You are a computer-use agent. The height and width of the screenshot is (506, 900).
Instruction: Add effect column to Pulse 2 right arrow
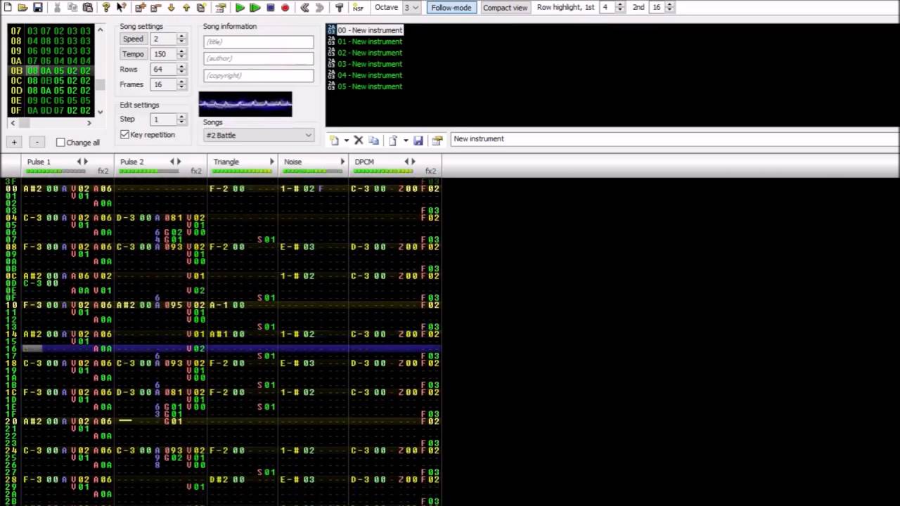(x=179, y=162)
